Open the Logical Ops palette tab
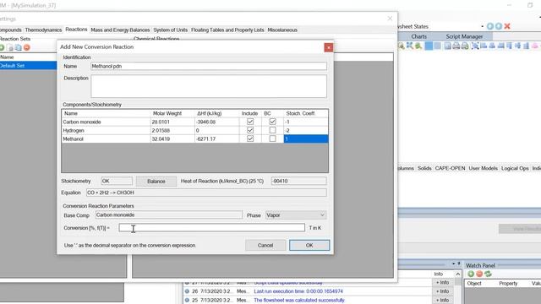Image resolution: width=541 pixels, height=304 pixels. pos(515,168)
